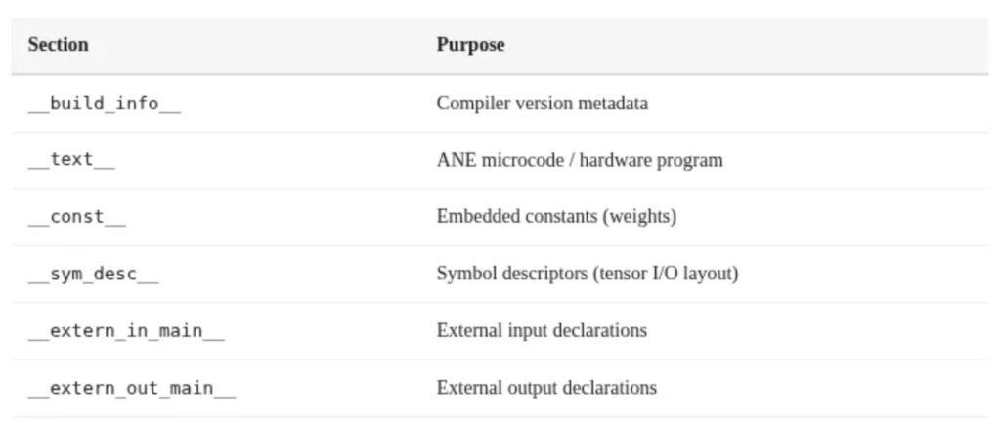Click the 'Symbol descriptors' purpose text
The image size is (1001, 424).
tap(510, 274)
